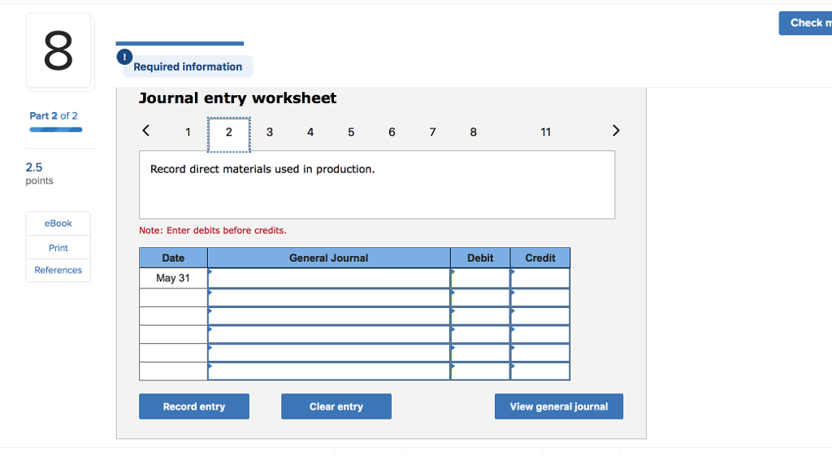The image size is (832, 456).
Task: Click the Part 2 of 2 progress bar
Action: pyautogui.click(x=56, y=129)
